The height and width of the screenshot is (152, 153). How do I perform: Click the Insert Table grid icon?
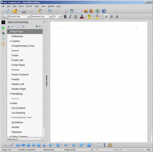[x=78, y=11]
